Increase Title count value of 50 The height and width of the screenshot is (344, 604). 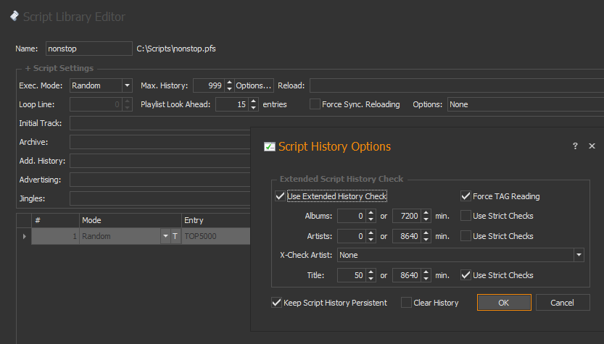tap(371, 272)
